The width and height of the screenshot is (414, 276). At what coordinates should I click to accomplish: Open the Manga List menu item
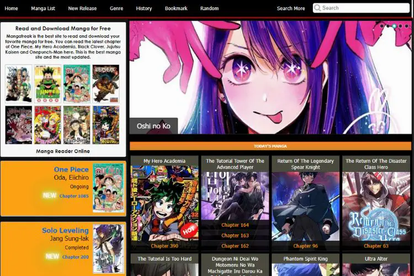pos(43,8)
